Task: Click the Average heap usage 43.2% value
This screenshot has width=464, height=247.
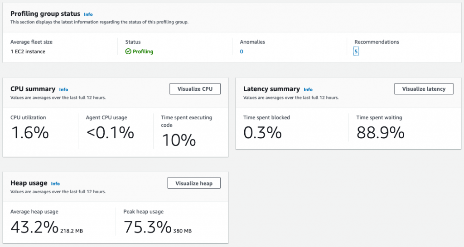Action: [x=34, y=227]
